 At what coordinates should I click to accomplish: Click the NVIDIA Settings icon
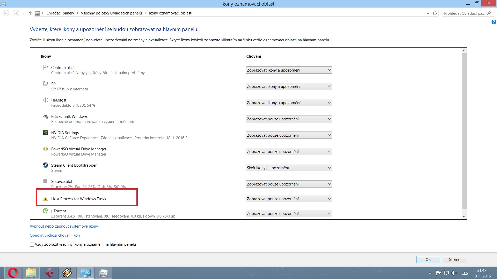pyautogui.click(x=46, y=133)
